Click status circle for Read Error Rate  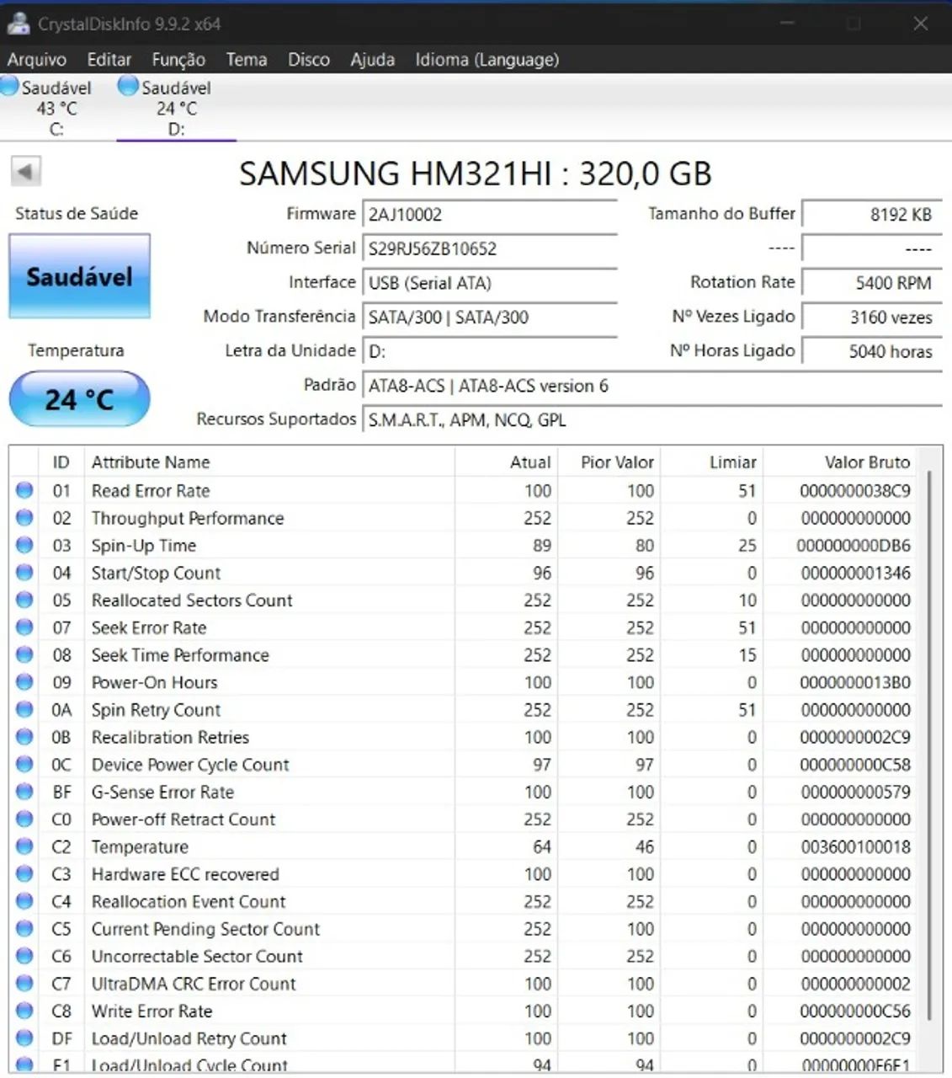[24, 490]
